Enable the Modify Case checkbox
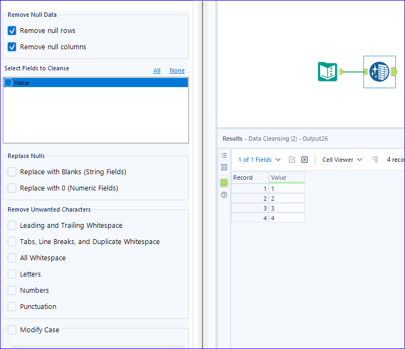The height and width of the screenshot is (349, 405). tap(12, 330)
